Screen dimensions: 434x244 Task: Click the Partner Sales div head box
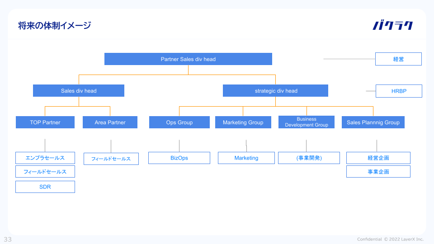188,59
